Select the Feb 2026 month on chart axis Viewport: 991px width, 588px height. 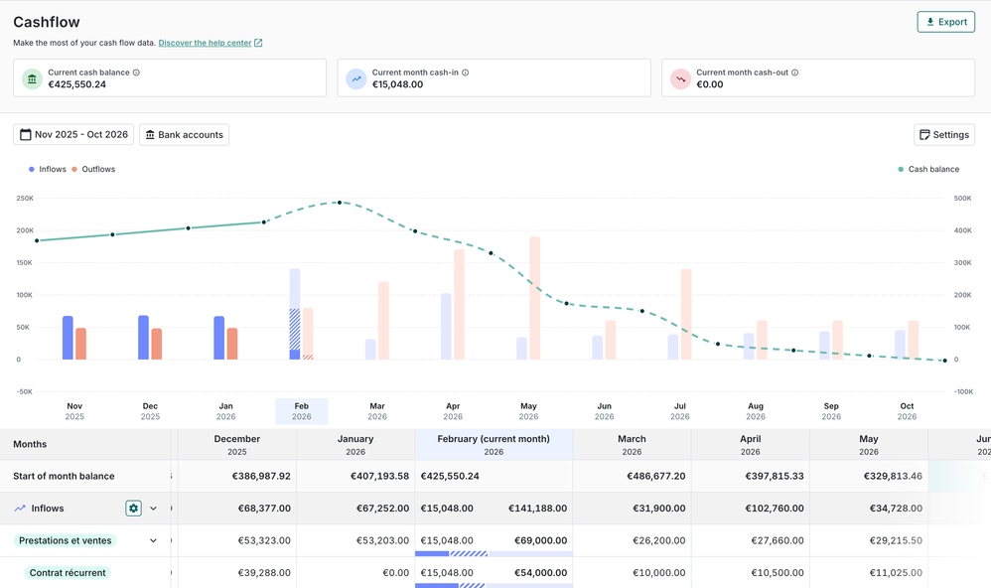(x=301, y=411)
